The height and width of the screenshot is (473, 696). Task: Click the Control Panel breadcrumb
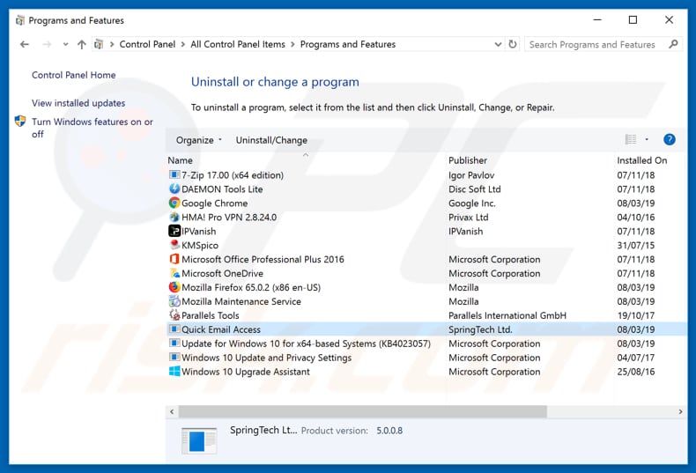(147, 44)
